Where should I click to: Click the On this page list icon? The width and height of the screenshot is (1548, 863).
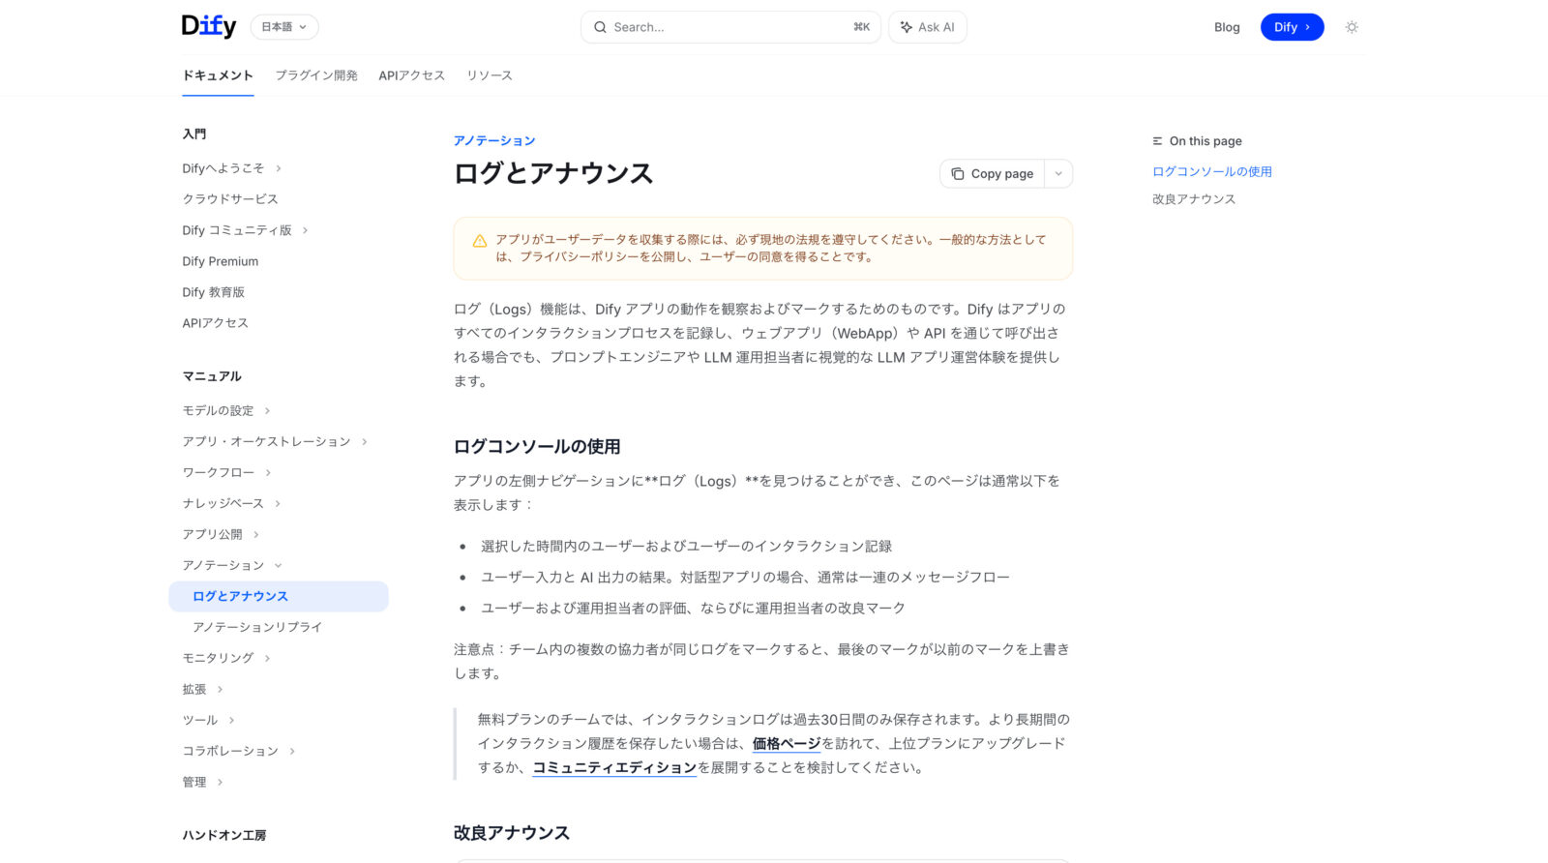pyautogui.click(x=1157, y=141)
